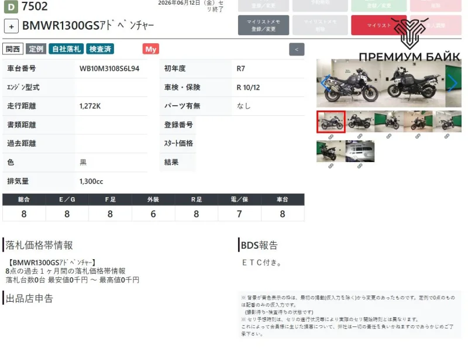The height and width of the screenshot is (351, 468).
Task: Click the 外装 score value 6
Action: [x=153, y=214]
